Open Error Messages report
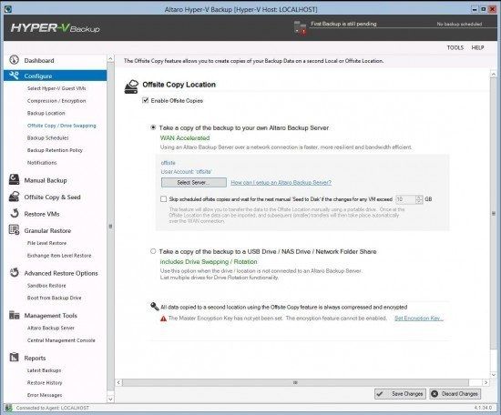This screenshot has height=415, width=501. [45, 395]
